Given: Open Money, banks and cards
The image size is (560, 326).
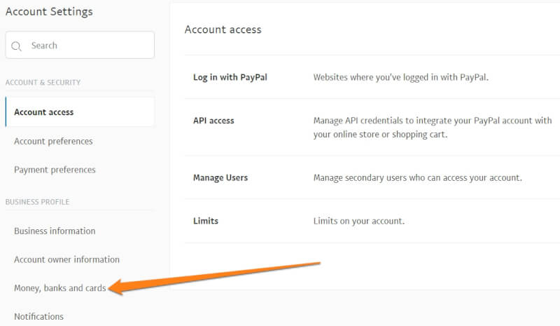Looking at the screenshot, I should pos(60,288).
